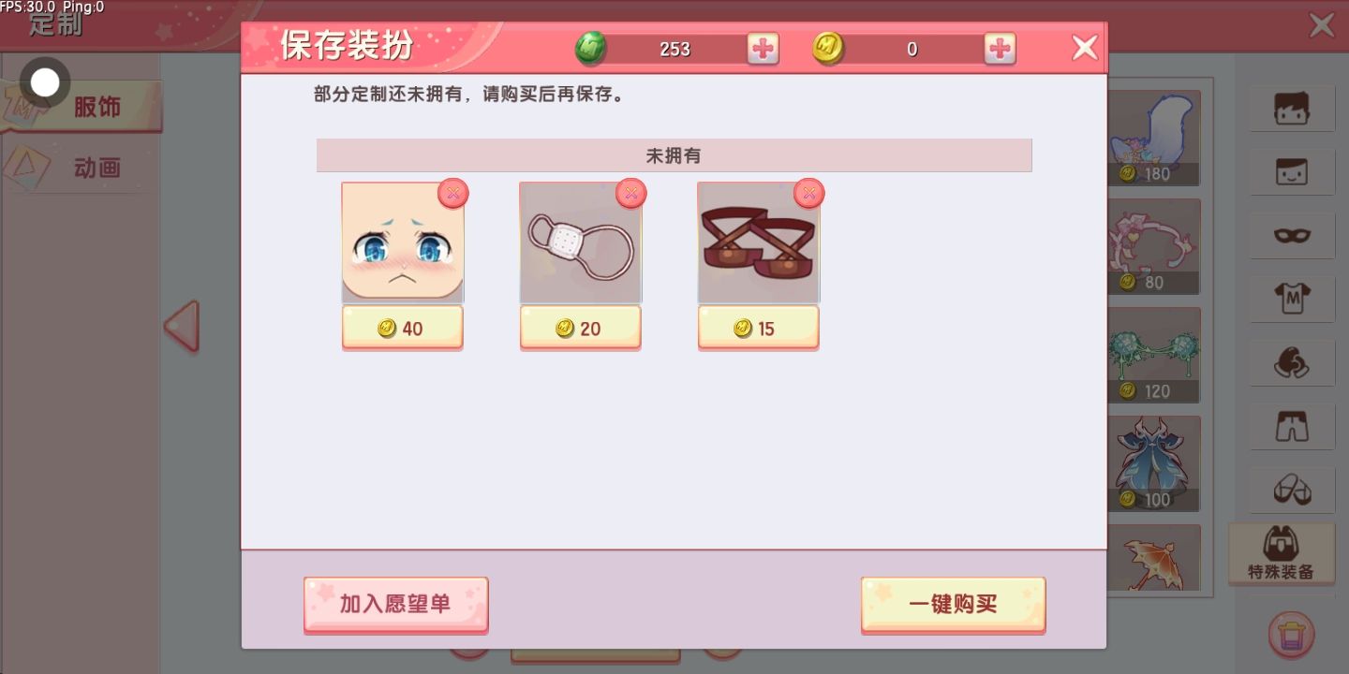Open the face category icon
Viewport: 1349px width, 674px height.
[x=1292, y=171]
